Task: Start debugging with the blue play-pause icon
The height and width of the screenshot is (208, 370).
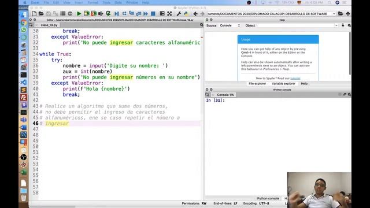Action: [x=117, y=14]
